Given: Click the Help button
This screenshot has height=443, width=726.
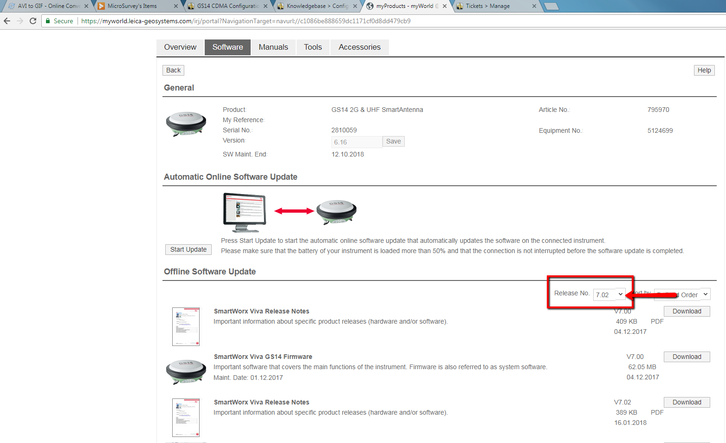Looking at the screenshot, I should click(x=704, y=70).
